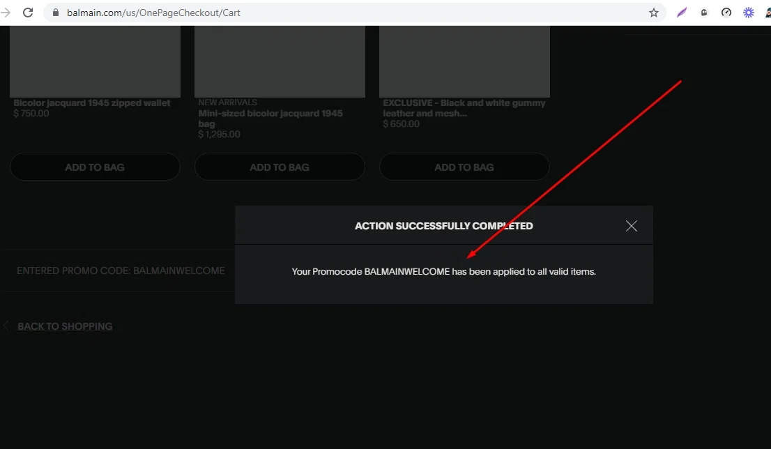
Task: View the gummy leather and mesh product image
Action: point(465,61)
